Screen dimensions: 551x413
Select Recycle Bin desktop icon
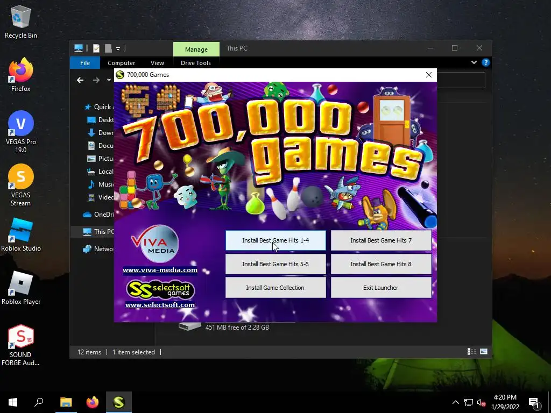(x=21, y=22)
